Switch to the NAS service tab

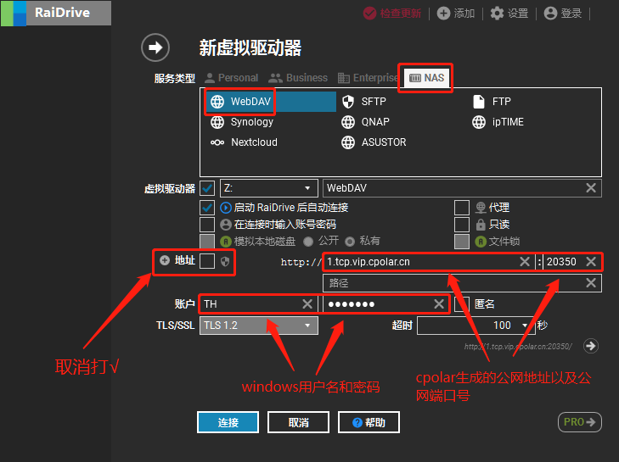[426, 78]
